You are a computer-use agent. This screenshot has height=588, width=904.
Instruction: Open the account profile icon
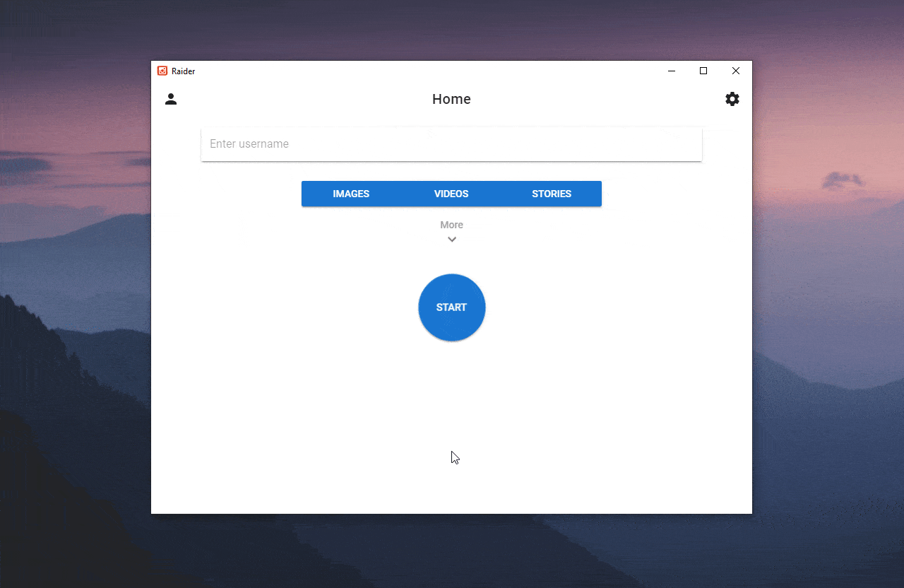click(171, 99)
